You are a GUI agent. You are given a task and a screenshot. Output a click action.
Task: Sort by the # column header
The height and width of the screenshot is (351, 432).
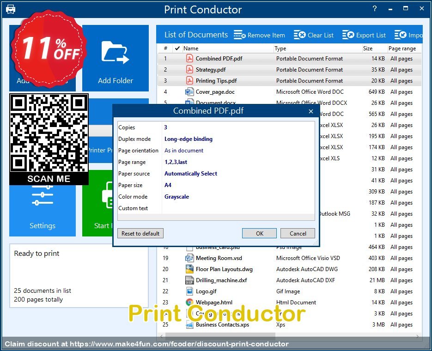[165, 48]
